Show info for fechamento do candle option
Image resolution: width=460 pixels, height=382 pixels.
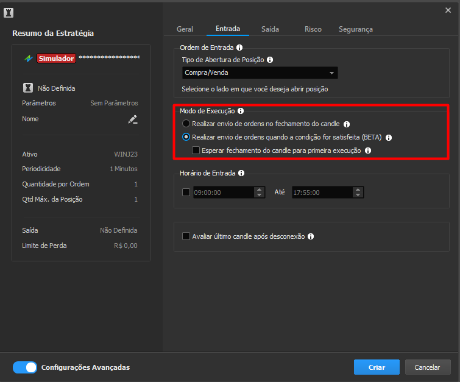pos(347,124)
